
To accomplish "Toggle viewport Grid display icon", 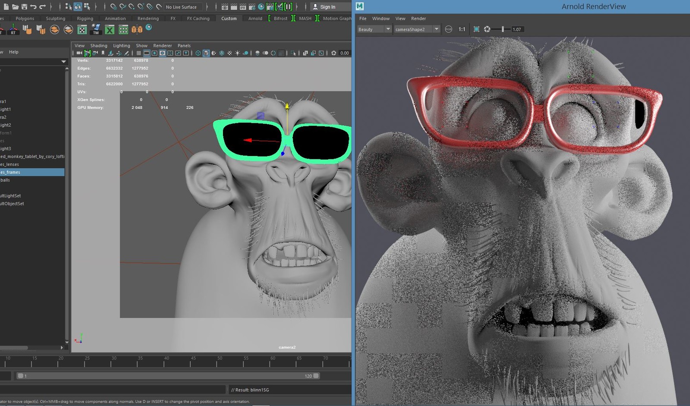I will 138,53.
